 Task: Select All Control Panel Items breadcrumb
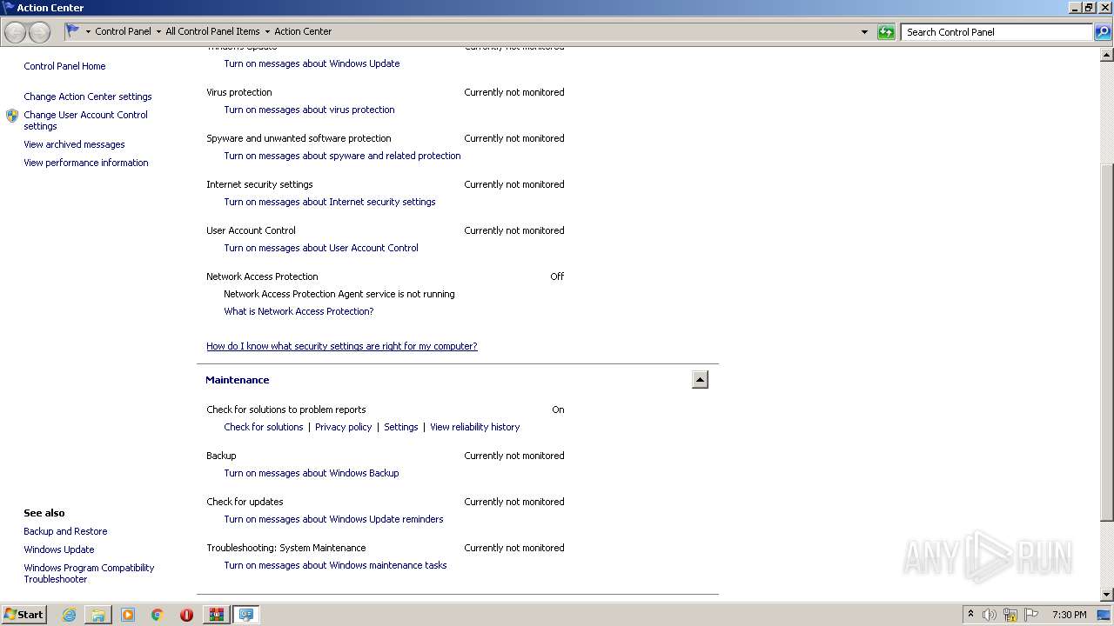[x=212, y=31]
